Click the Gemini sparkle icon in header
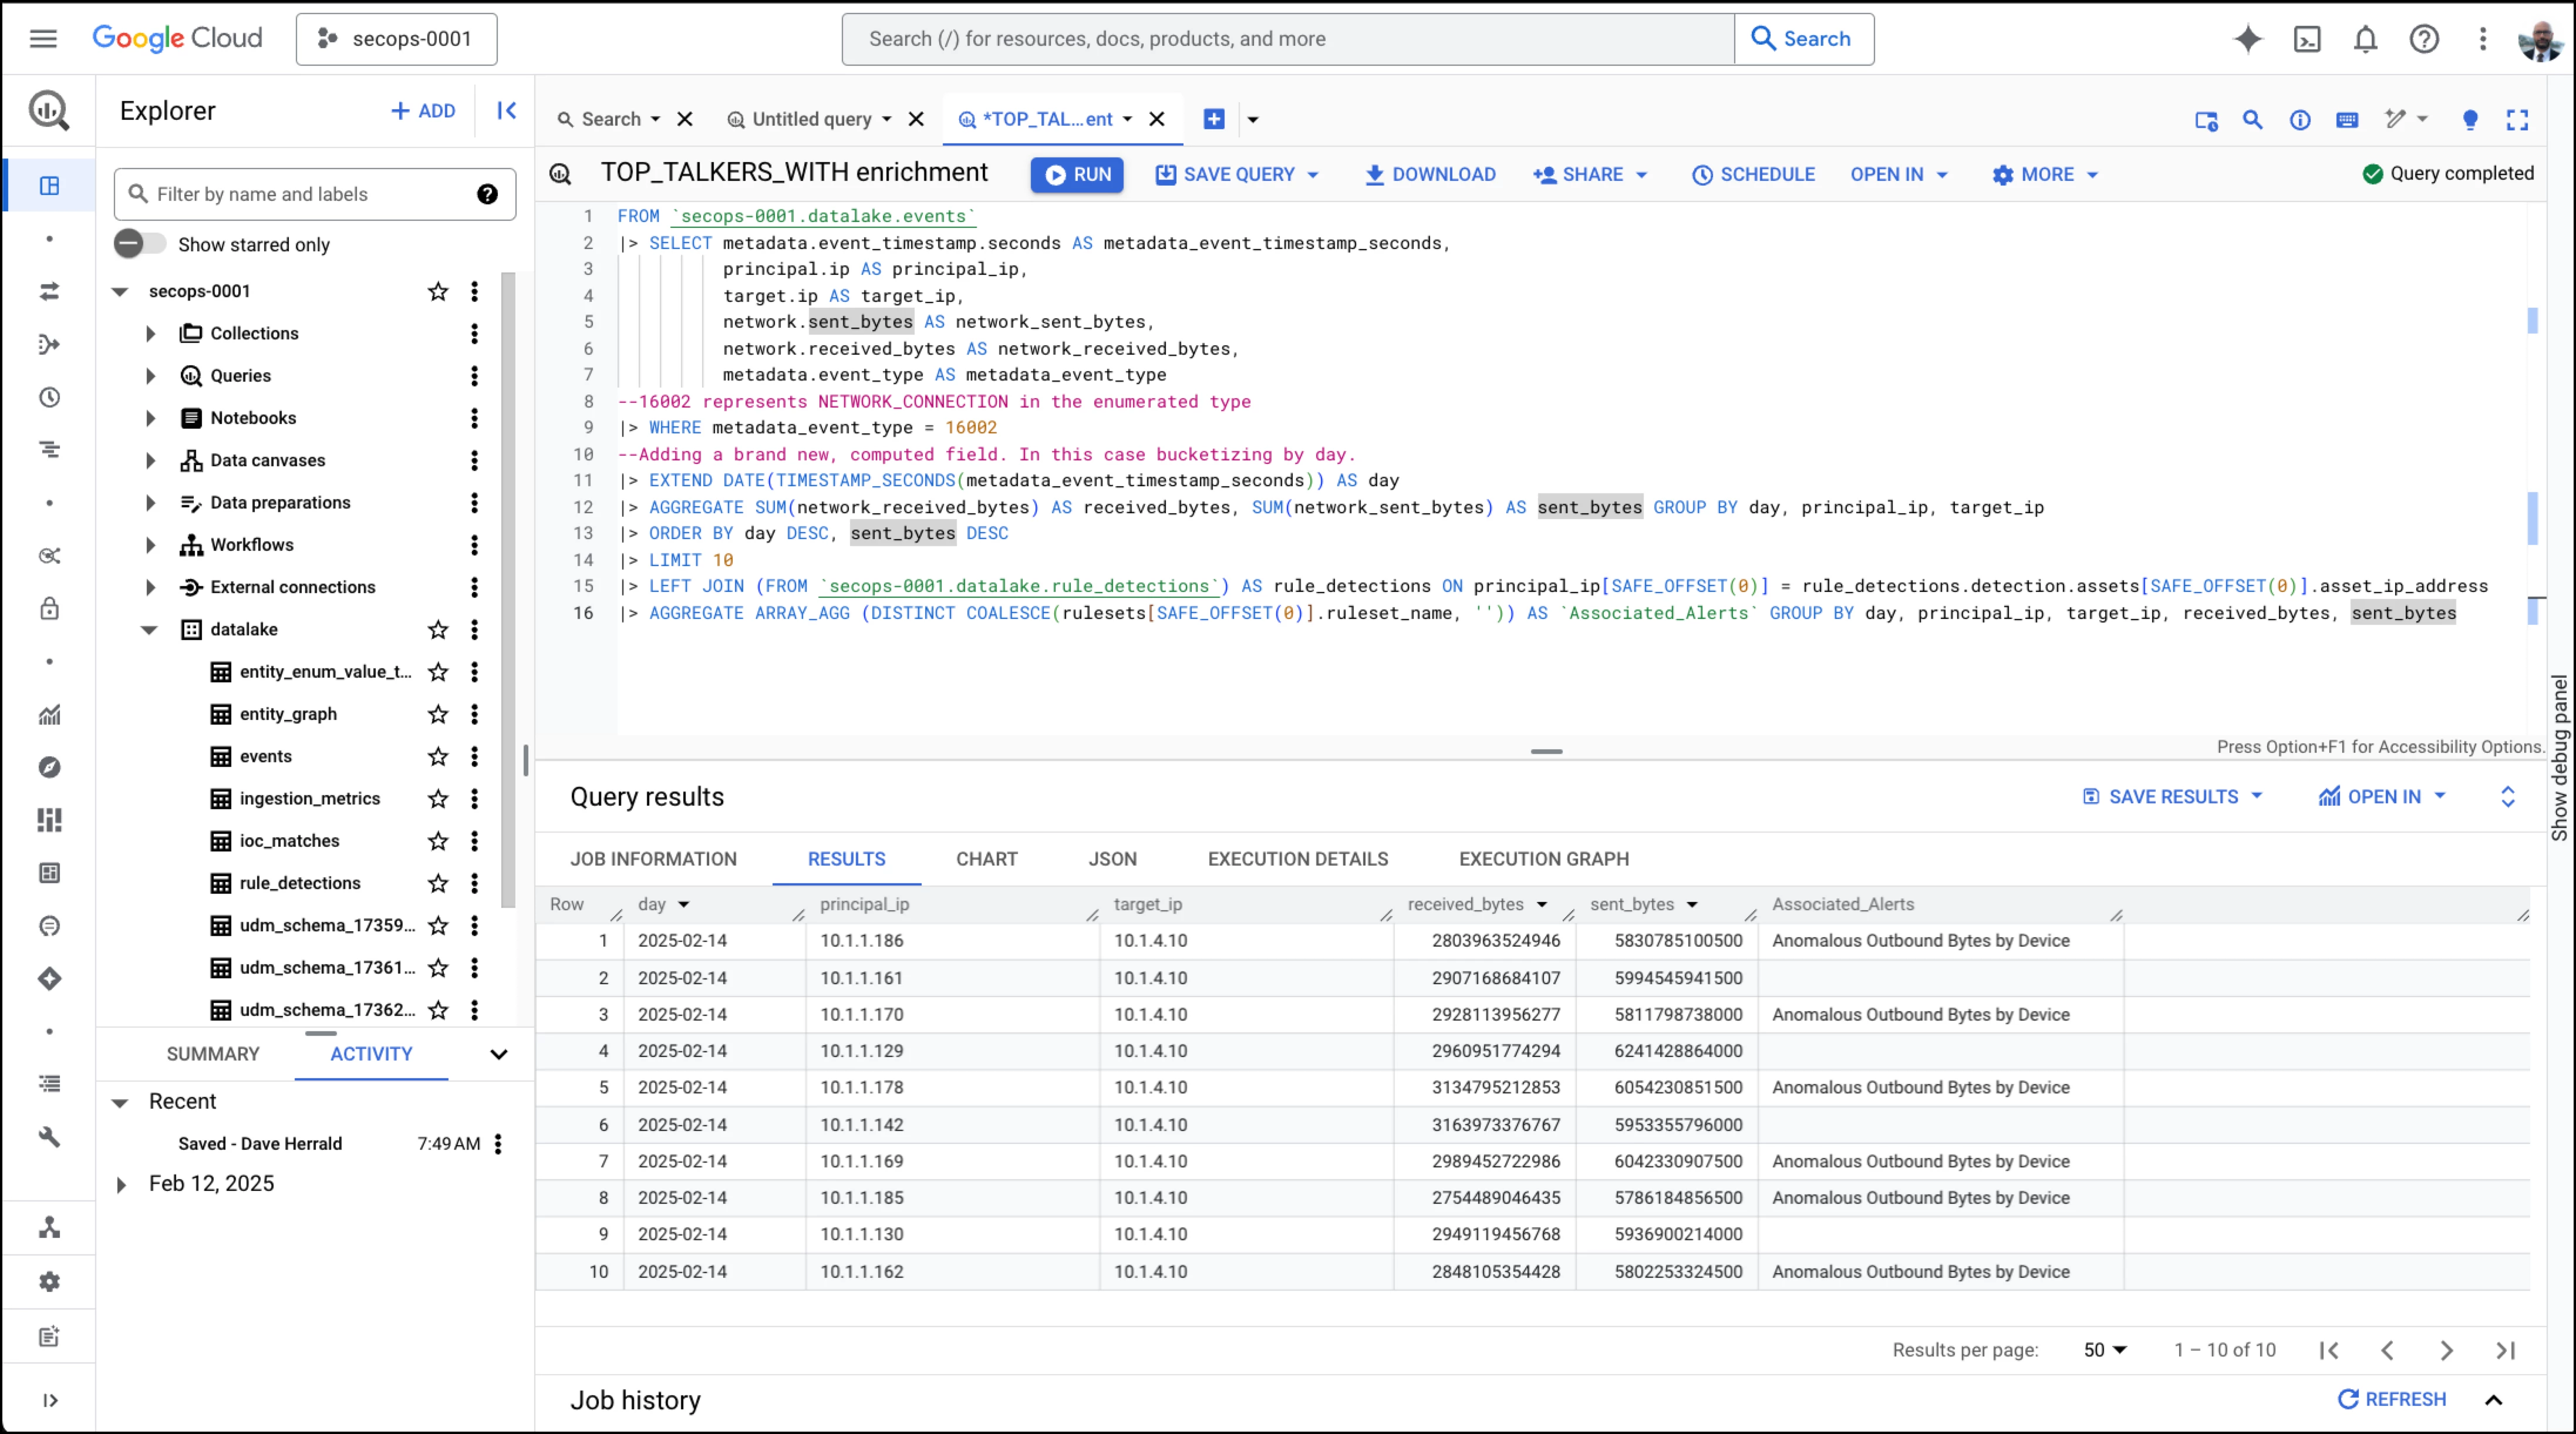This screenshot has width=2576, height=1434. pos(2247,39)
